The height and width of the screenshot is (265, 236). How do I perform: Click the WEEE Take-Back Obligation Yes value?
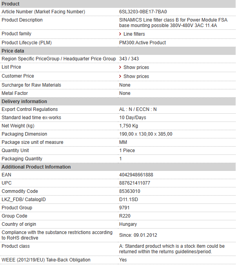click(x=123, y=260)
